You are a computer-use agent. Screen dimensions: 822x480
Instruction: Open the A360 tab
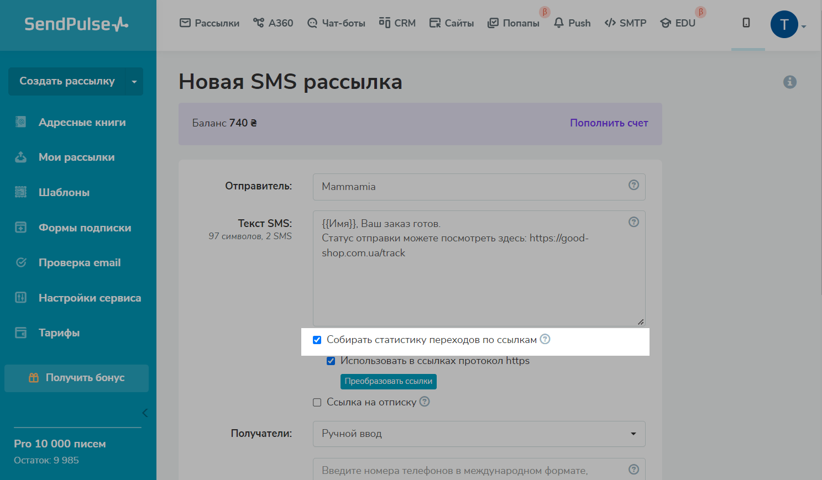273,23
